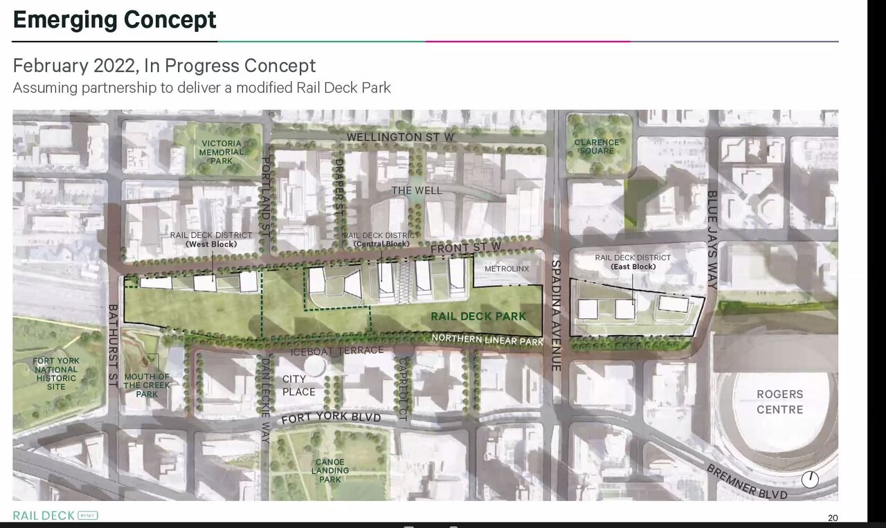Click the north arrow compass icon
Image resolution: width=886 pixels, height=528 pixels.
pos(809,479)
